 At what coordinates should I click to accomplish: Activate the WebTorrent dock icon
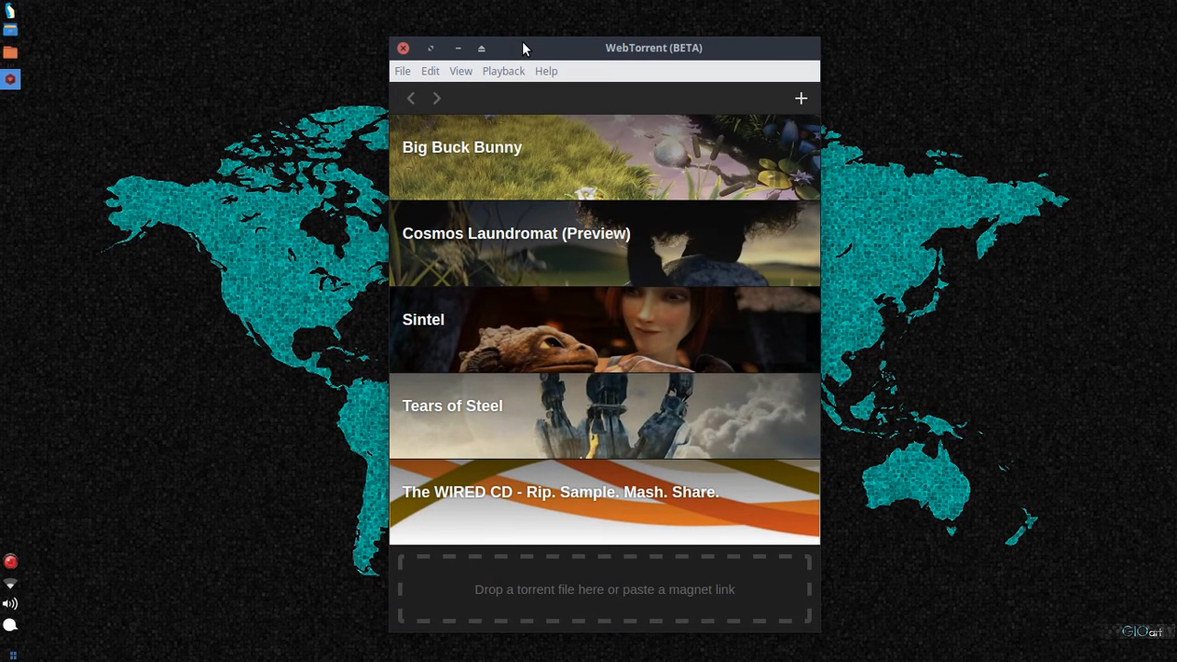point(10,79)
